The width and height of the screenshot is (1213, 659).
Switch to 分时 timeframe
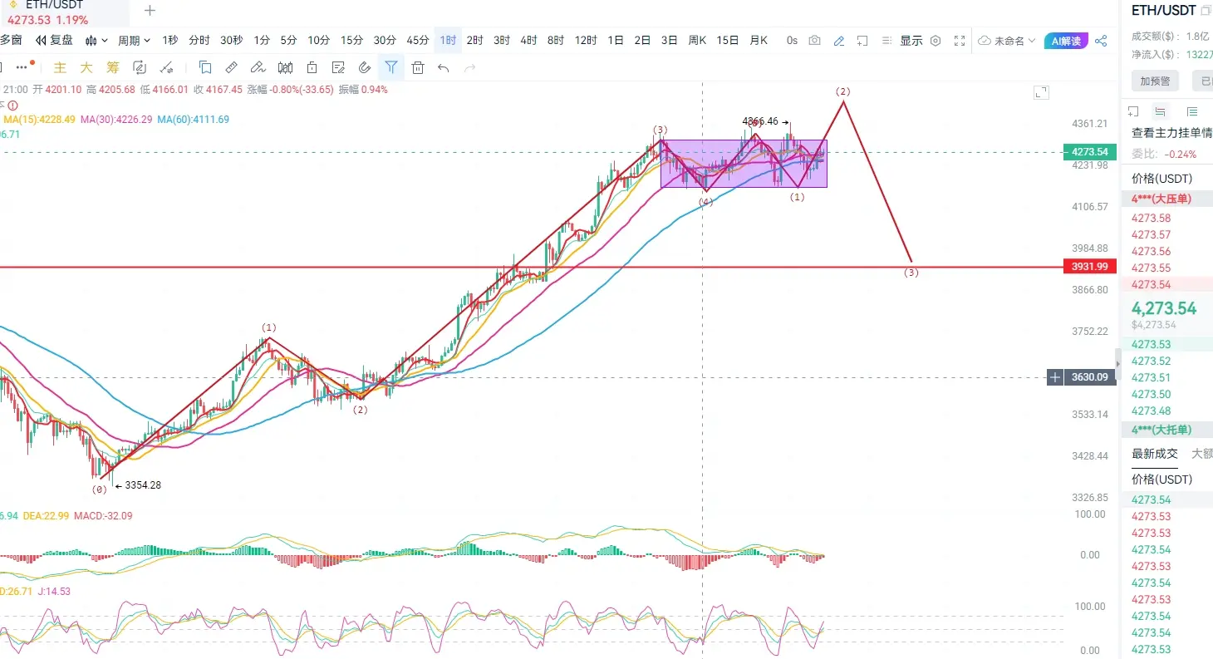click(x=199, y=40)
